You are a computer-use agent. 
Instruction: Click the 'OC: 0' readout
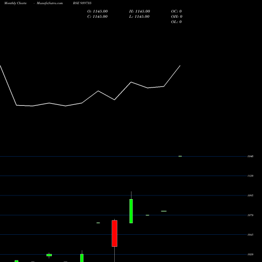177,12
